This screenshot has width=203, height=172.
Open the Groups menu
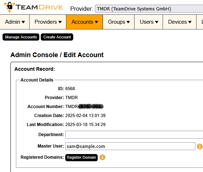coord(119,22)
